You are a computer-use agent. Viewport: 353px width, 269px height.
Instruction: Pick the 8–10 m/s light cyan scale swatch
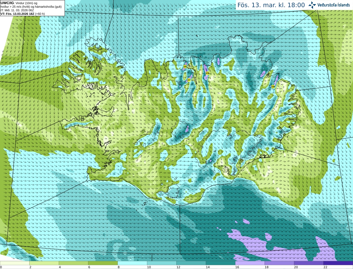click(x=132, y=263)
